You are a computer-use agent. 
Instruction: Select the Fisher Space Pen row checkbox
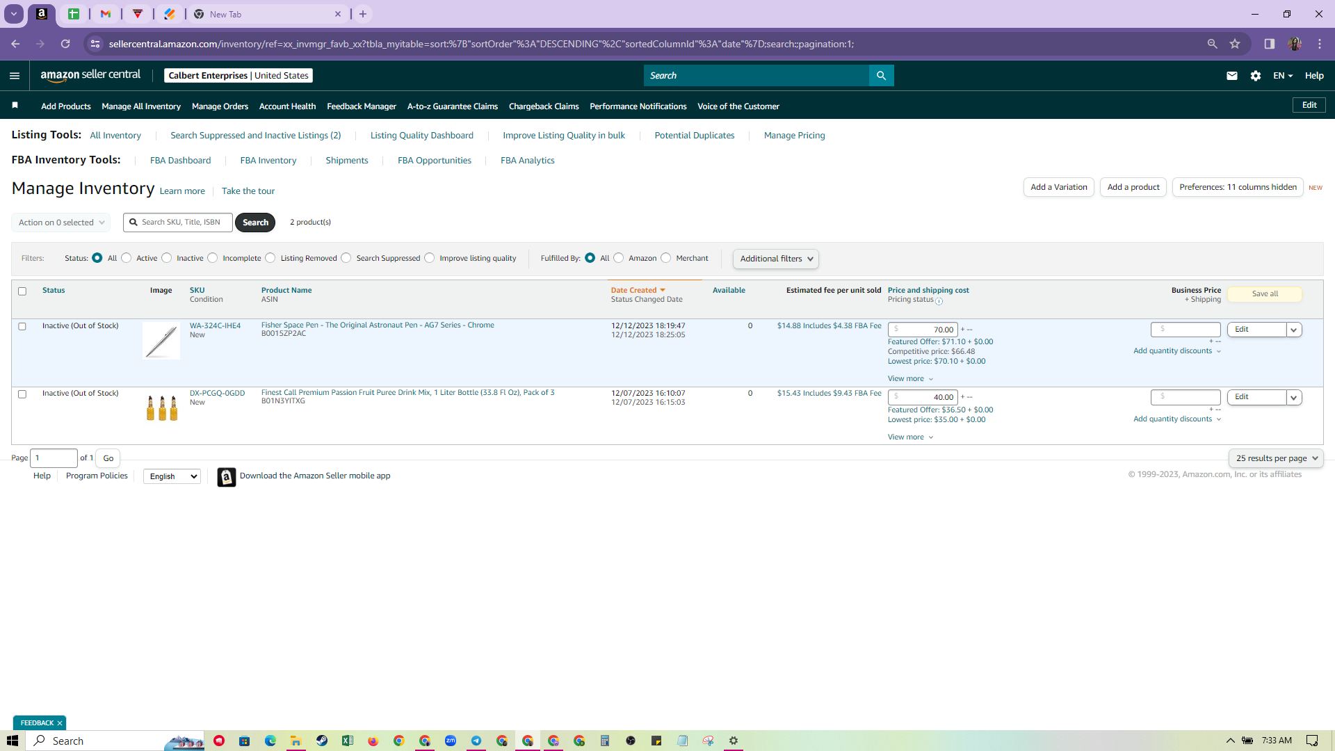coord(22,326)
